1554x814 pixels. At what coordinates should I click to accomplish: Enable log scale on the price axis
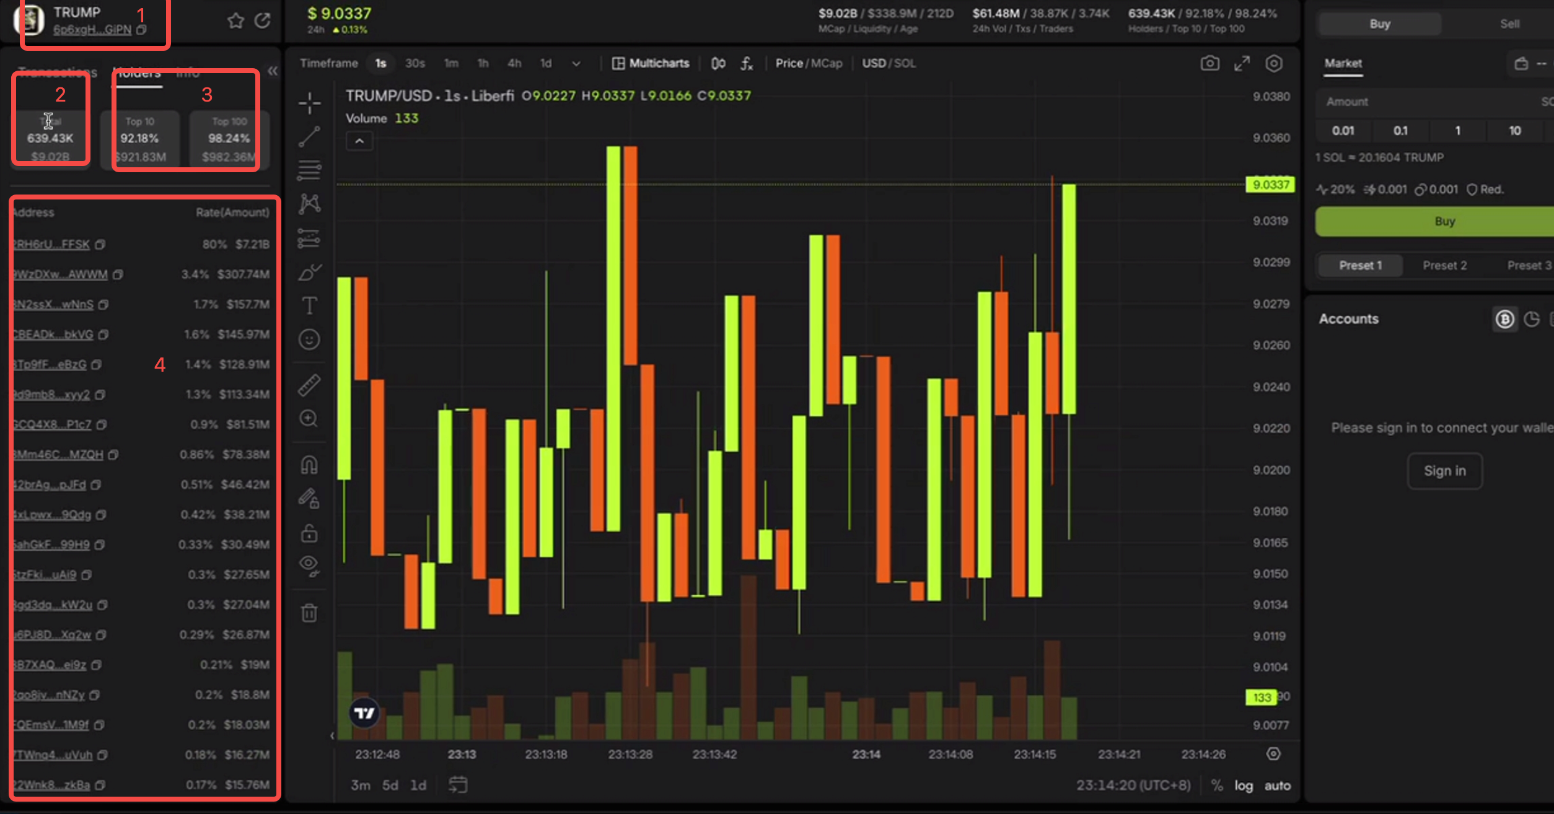point(1244,785)
